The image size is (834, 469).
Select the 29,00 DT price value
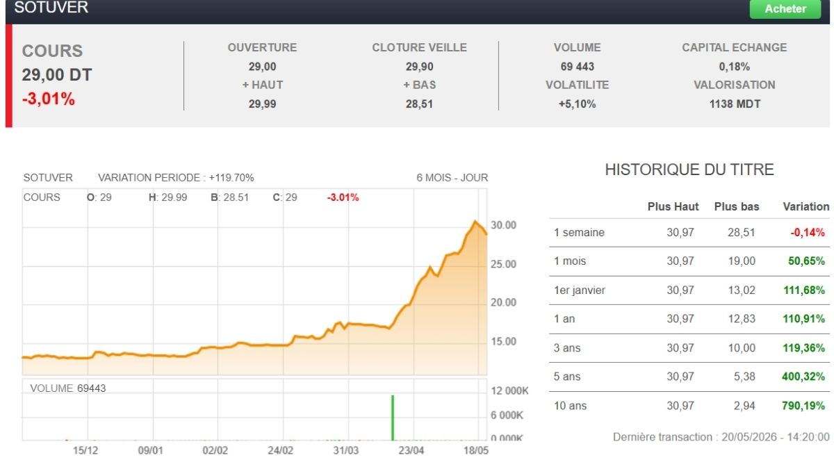(x=57, y=75)
